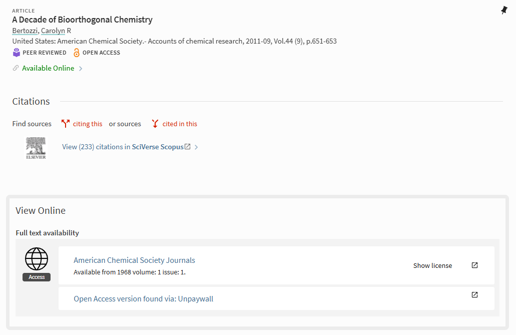Click the Elsevier logo thumbnail
Viewport: 516px width, 335px height.
coord(36,148)
